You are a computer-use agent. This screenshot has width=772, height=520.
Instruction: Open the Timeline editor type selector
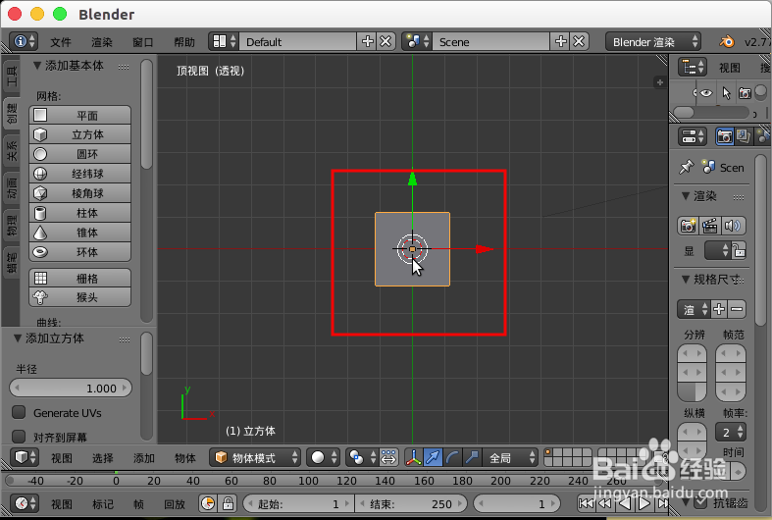pos(24,503)
